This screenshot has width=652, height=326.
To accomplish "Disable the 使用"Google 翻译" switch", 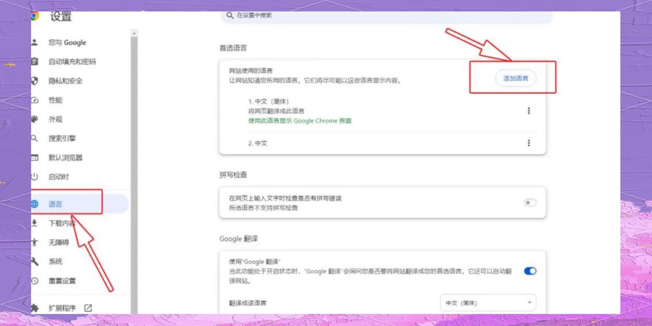I will pos(530,271).
